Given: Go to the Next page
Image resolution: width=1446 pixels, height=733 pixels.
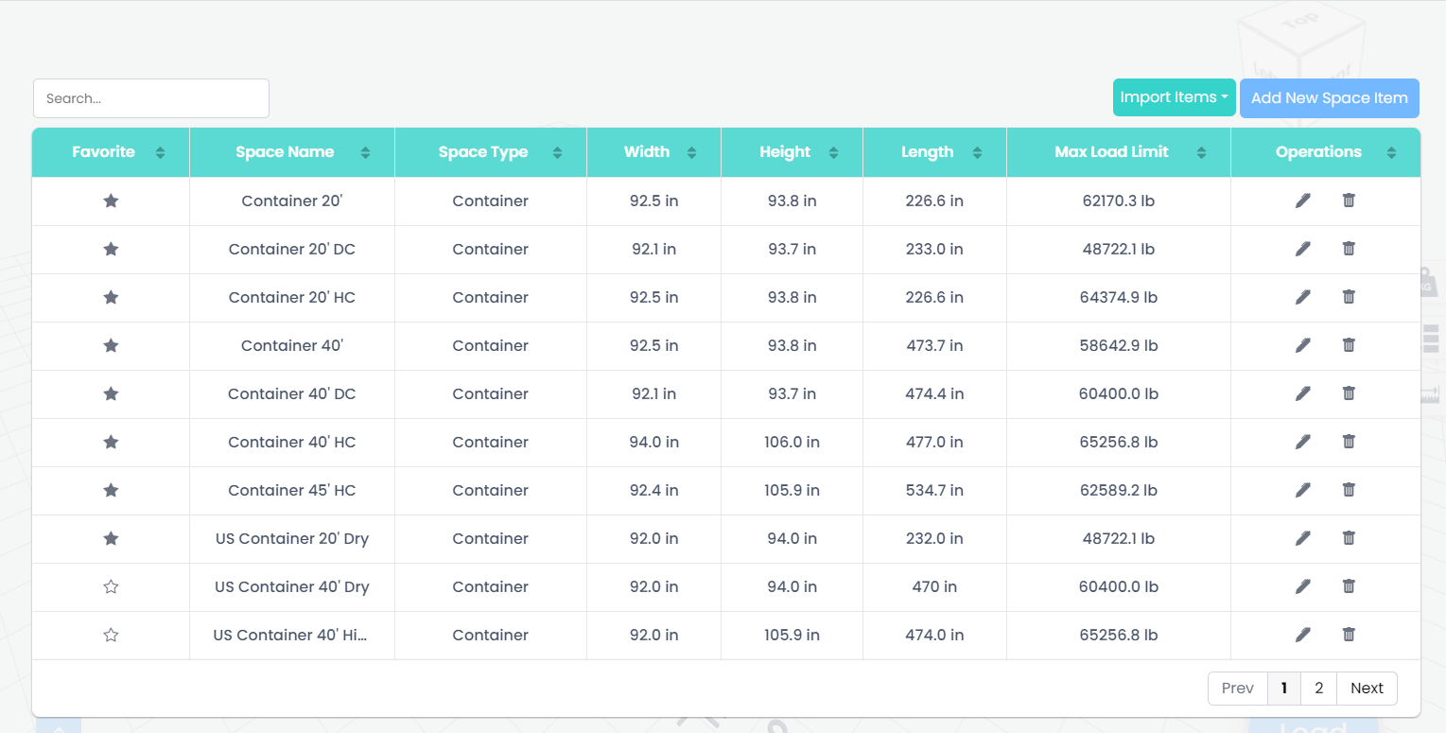Looking at the screenshot, I should pos(1367,688).
